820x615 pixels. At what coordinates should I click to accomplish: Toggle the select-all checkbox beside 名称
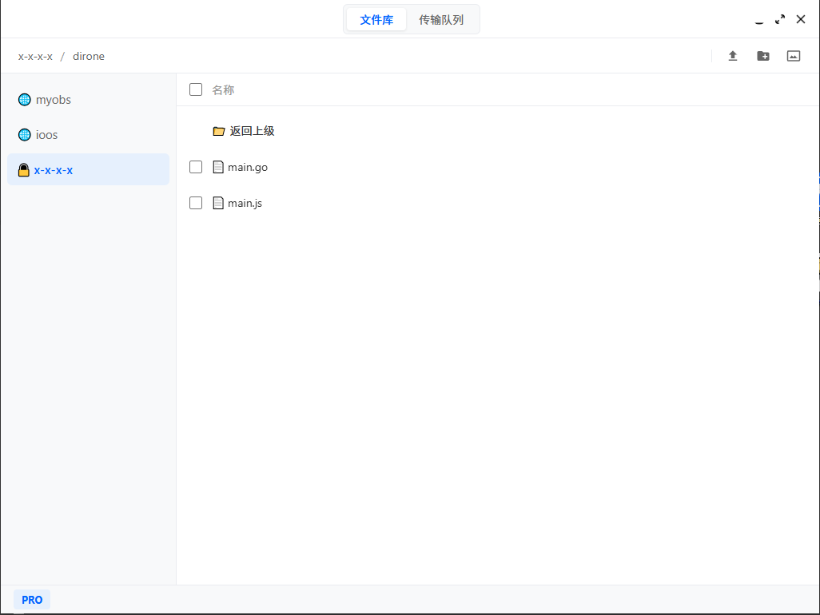(x=196, y=89)
